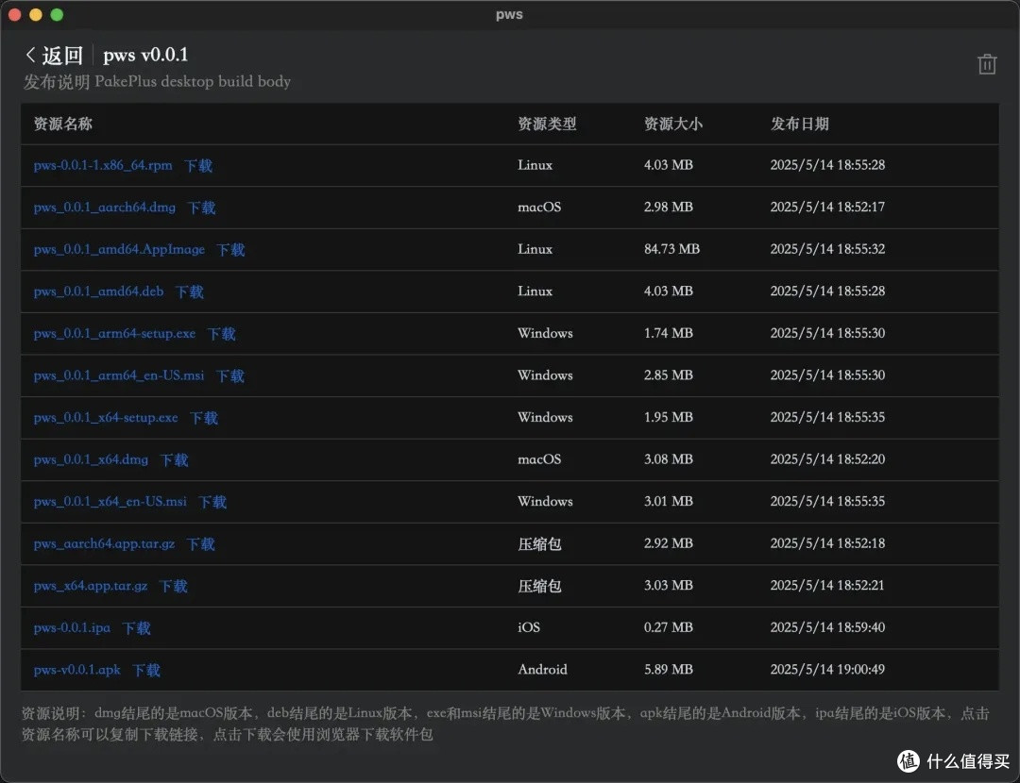The width and height of the screenshot is (1020, 783).
Task: Select the 2025/5/14 18:52:17 date cell
Action: click(827, 207)
